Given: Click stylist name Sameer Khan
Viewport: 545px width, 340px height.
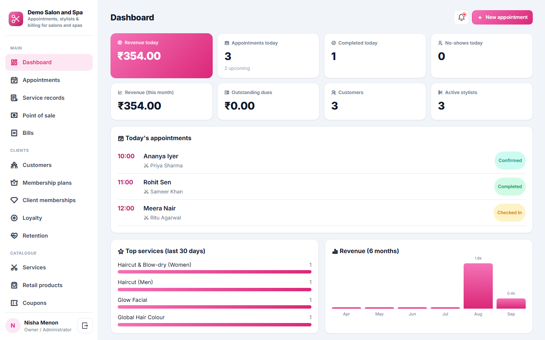Looking at the screenshot, I should pos(167,192).
